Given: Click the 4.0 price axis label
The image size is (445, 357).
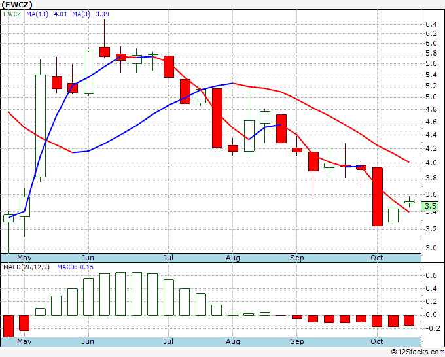Looking at the screenshot, I should (431, 163).
